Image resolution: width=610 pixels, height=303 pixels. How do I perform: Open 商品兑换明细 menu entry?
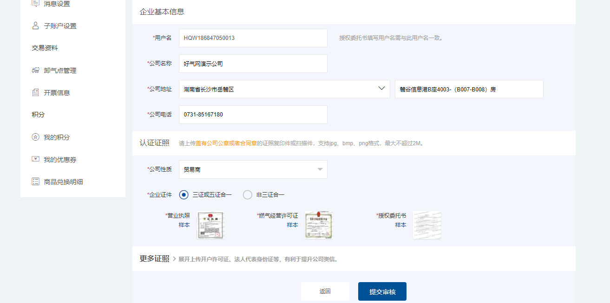coord(63,182)
